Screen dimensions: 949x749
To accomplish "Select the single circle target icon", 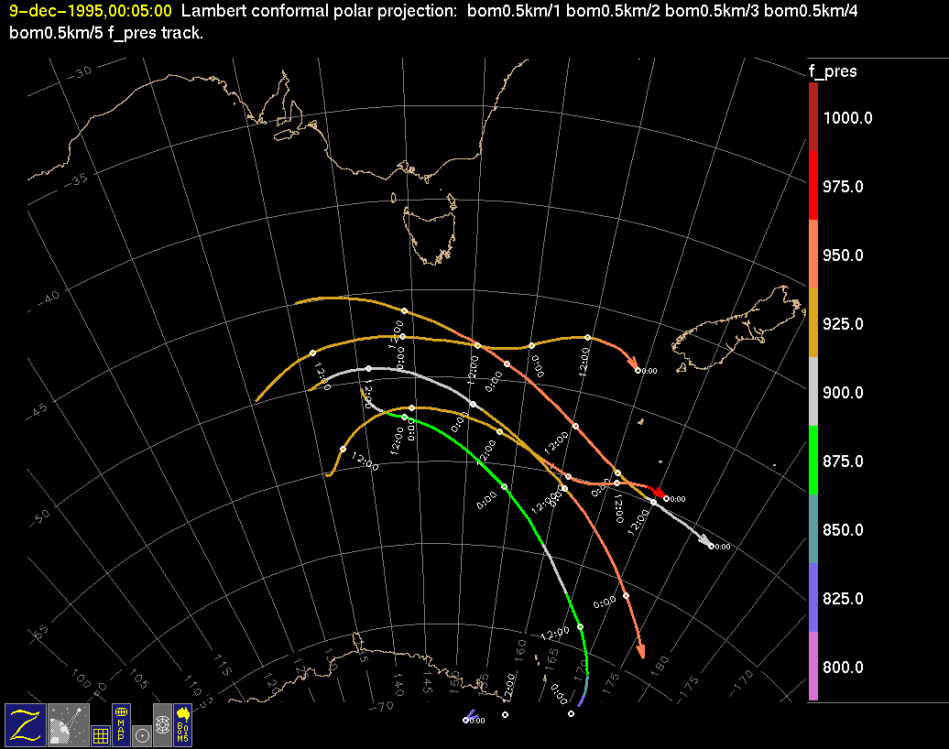I will (141, 734).
